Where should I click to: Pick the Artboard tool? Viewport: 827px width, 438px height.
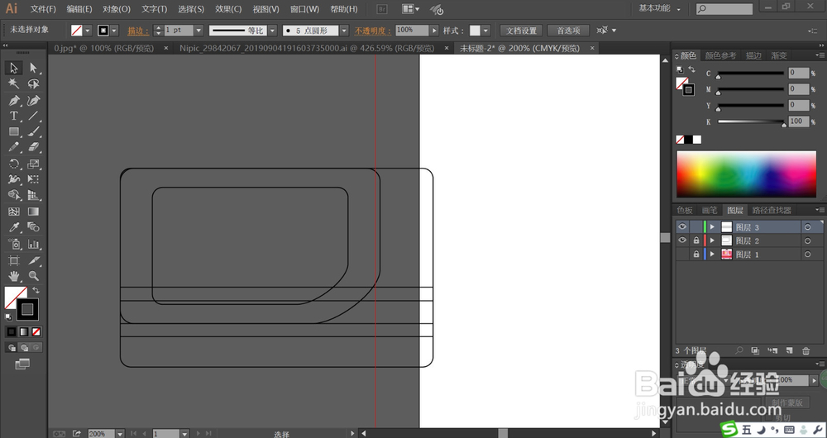coord(14,259)
